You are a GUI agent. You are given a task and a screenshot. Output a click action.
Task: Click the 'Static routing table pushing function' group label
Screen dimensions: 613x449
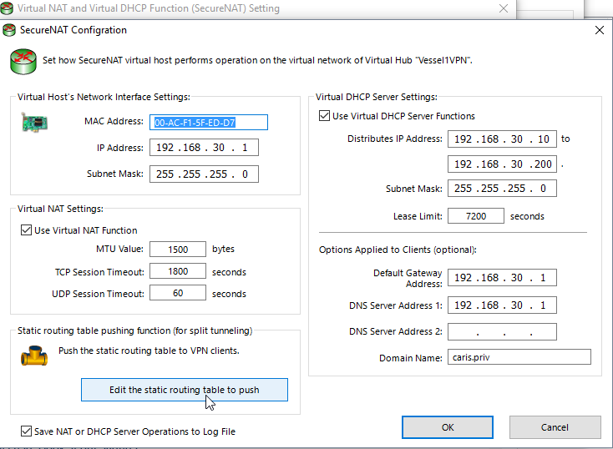tap(134, 330)
